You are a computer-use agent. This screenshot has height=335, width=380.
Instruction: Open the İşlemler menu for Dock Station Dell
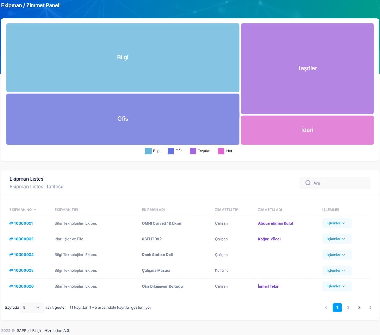pos(337,255)
